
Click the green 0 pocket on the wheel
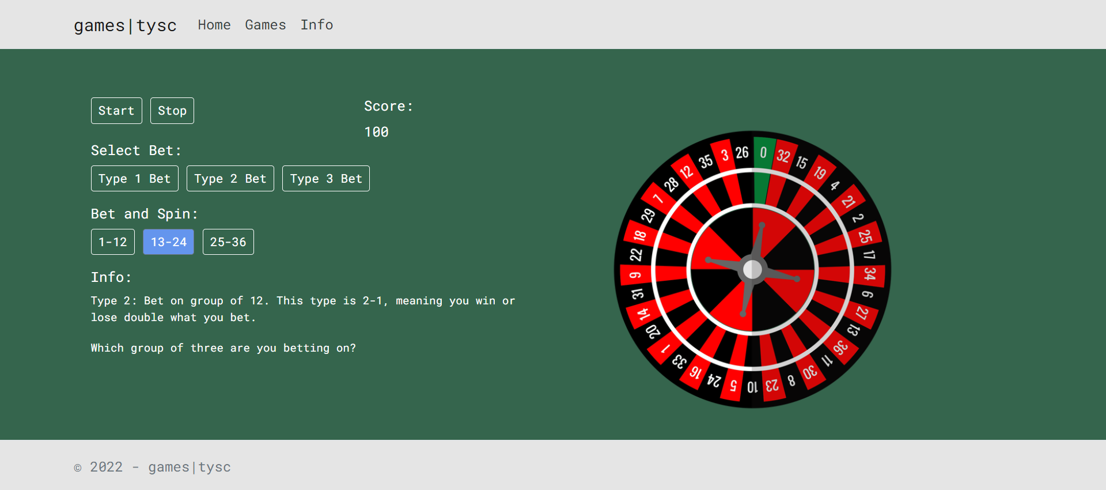tap(764, 153)
